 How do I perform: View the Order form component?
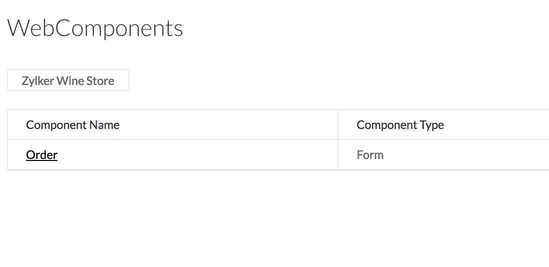(x=42, y=155)
